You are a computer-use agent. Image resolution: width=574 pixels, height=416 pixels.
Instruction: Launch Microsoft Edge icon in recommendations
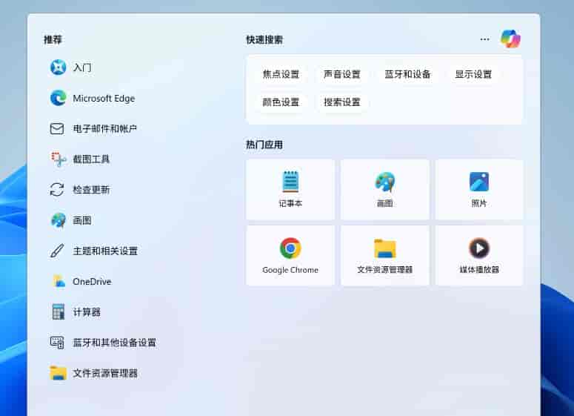(58, 98)
